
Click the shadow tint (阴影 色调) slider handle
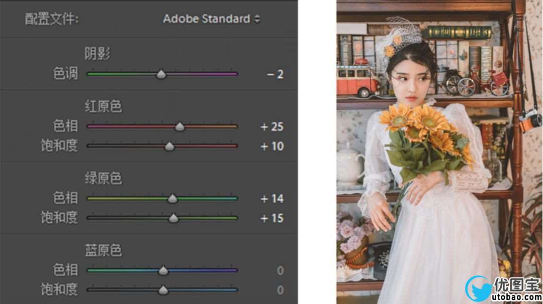click(x=161, y=74)
